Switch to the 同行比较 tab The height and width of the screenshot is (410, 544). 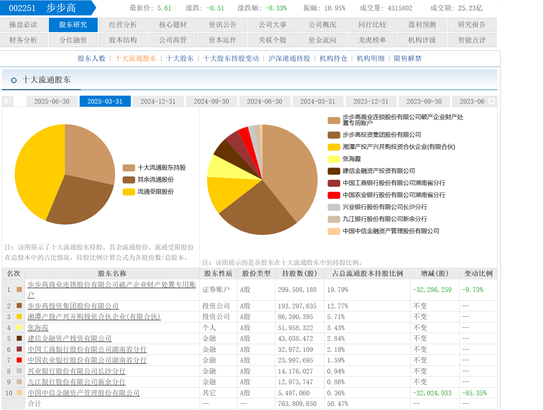click(x=372, y=25)
